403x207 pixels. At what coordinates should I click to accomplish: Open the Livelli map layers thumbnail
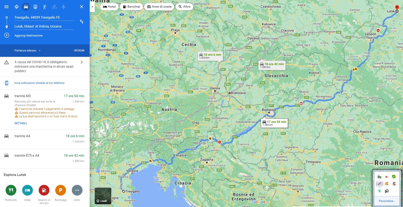click(103, 196)
